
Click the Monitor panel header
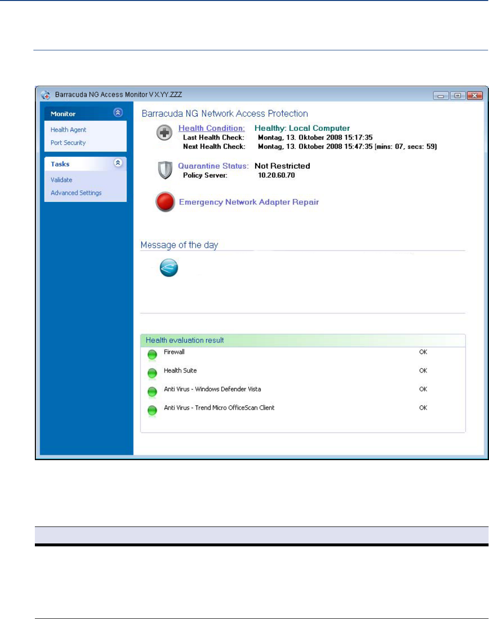coord(85,113)
